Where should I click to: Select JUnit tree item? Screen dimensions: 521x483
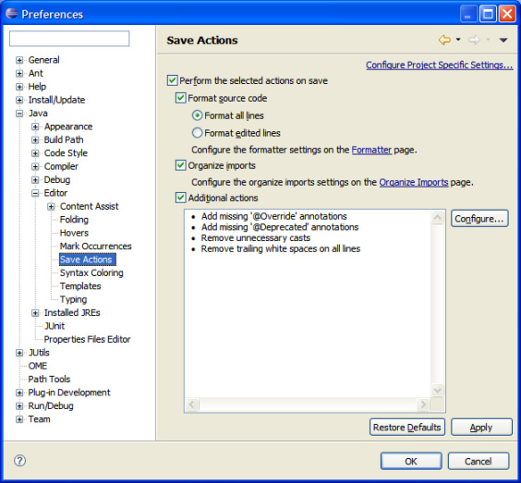click(55, 326)
